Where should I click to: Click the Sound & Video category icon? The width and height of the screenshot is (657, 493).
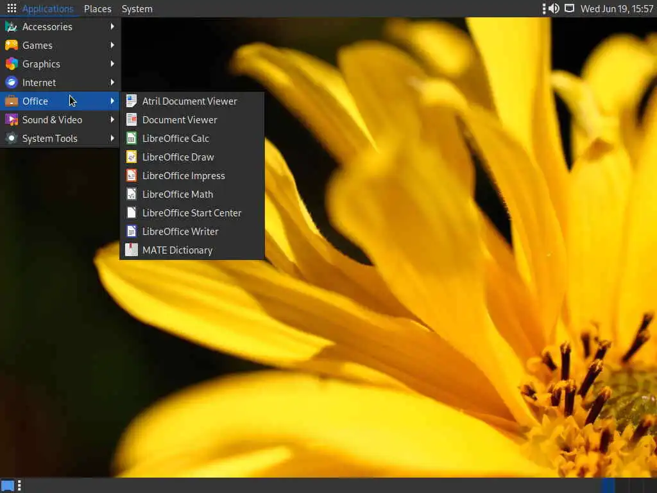(x=12, y=120)
